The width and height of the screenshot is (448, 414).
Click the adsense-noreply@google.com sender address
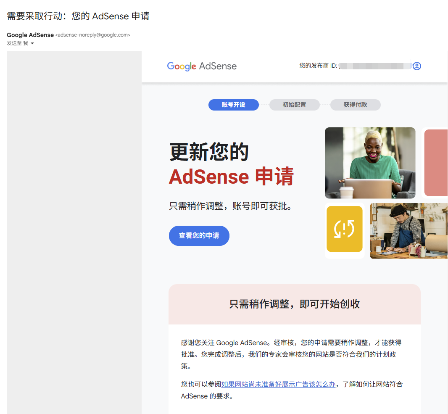pyautogui.click(x=93, y=35)
